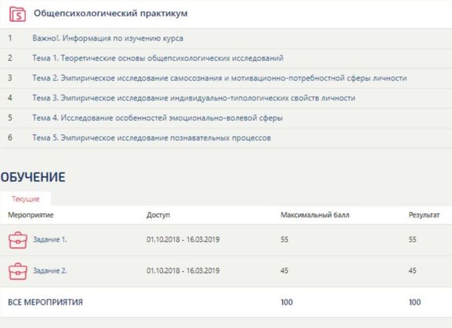
Task: Click the Доступ column header
Action: 158,215
